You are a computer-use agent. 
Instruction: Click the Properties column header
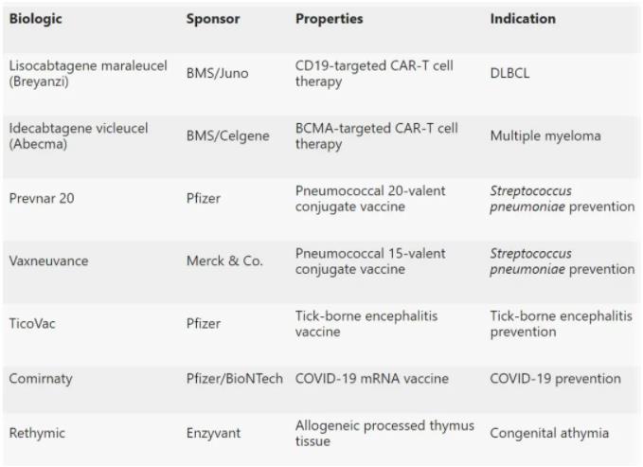329,19
